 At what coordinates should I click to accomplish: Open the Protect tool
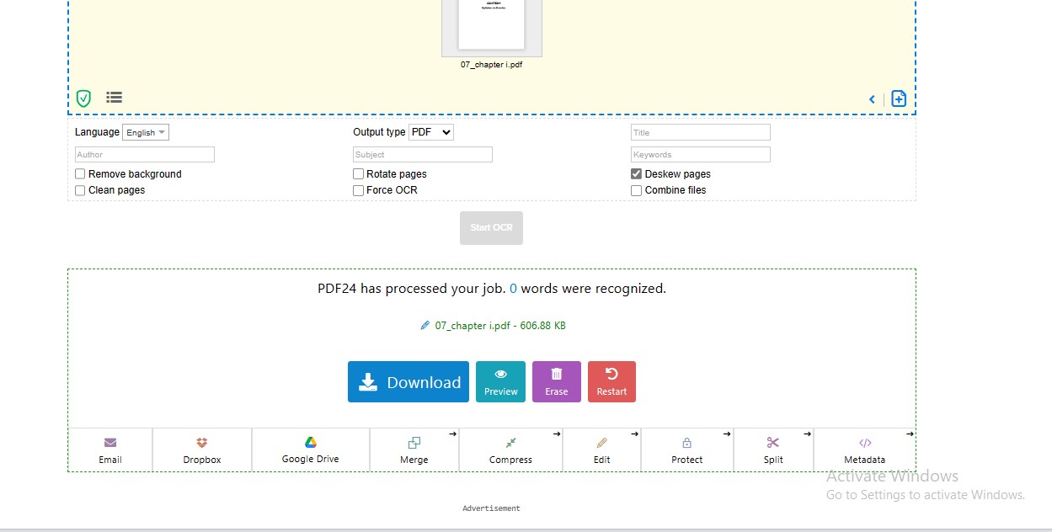[686, 450]
